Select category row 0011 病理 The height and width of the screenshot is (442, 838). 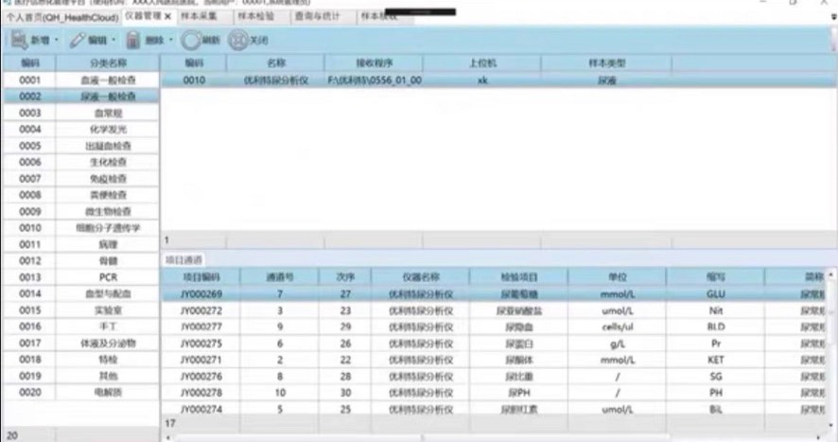pyautogui.click(x=80, y=244)
